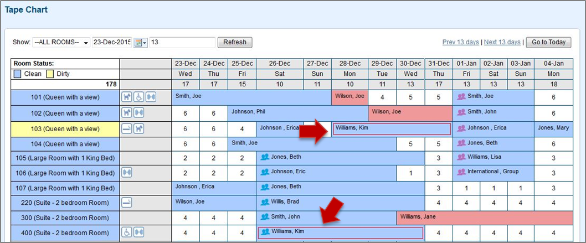The image size is (586, 243).
Task: Click the pet-friendly icon for room 103
Action: click(139, 129)
